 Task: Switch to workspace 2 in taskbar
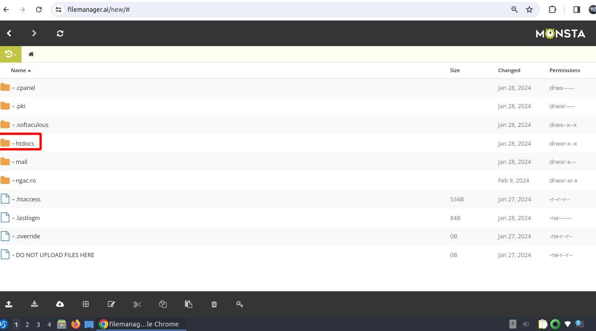[x=27, y=324]
